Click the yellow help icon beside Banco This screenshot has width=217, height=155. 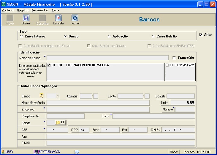click(x=42, y=96)
